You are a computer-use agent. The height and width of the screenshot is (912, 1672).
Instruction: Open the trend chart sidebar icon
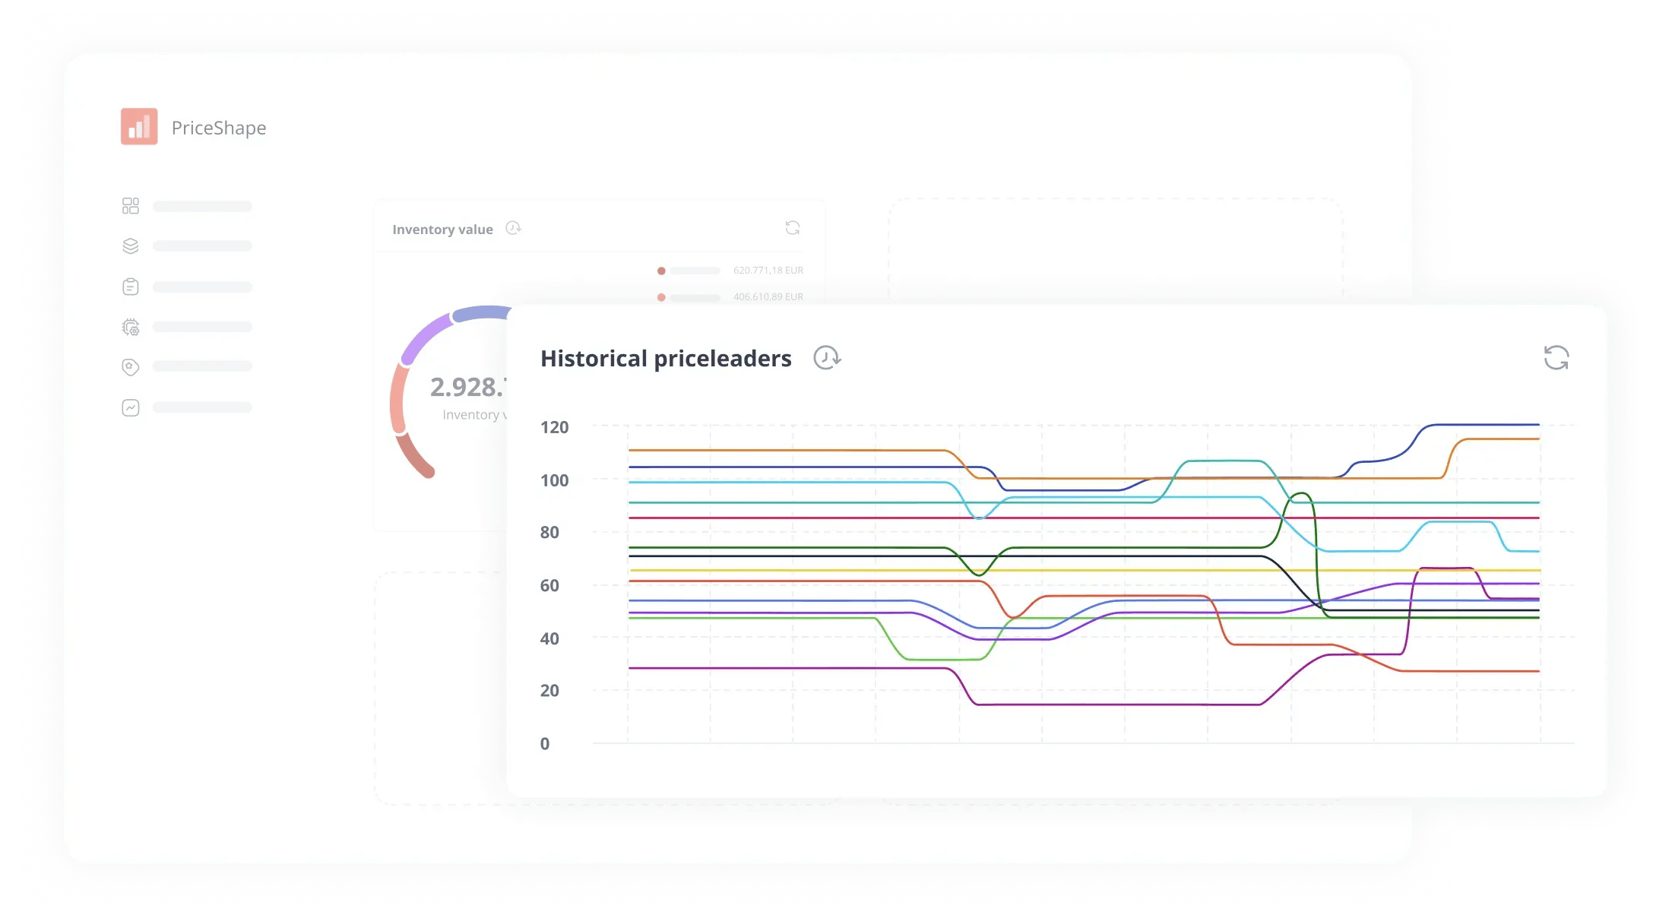(x=131, y=407)
